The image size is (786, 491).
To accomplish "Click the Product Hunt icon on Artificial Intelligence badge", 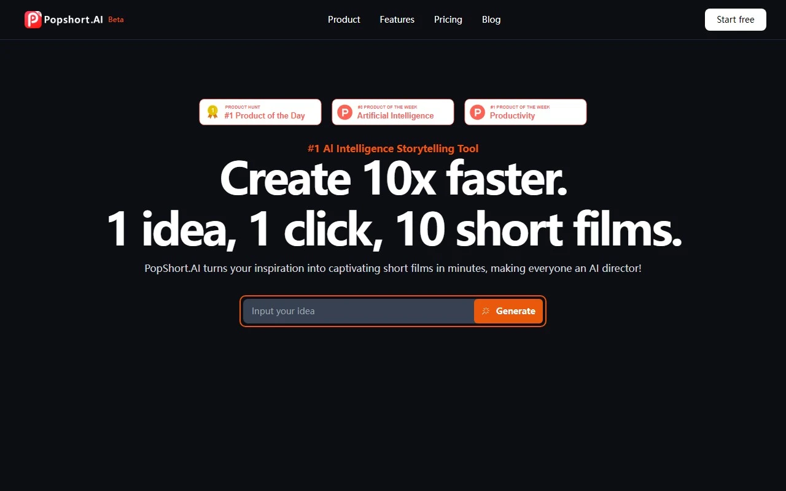I will [345, 112].
